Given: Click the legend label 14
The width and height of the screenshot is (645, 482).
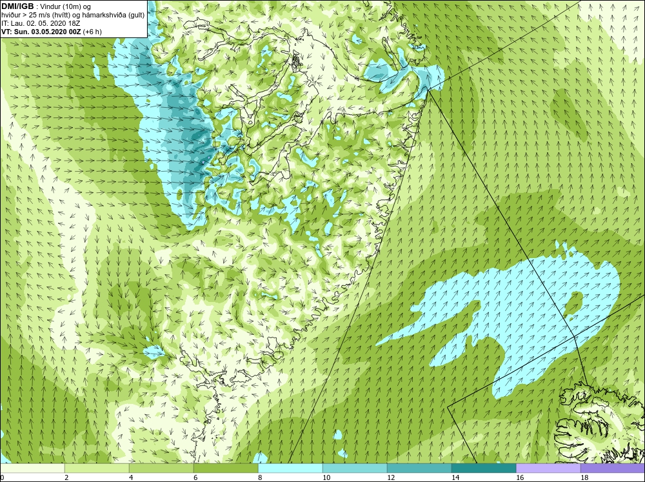Looking at the screenshot, I should point(455,477).
